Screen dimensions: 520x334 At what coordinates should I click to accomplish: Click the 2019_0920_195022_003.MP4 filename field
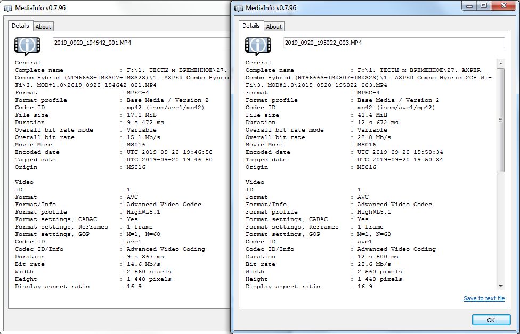(x=394, y=43)
